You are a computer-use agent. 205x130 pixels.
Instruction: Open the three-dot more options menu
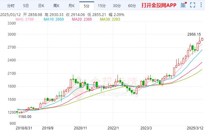(x=201, y=5)
